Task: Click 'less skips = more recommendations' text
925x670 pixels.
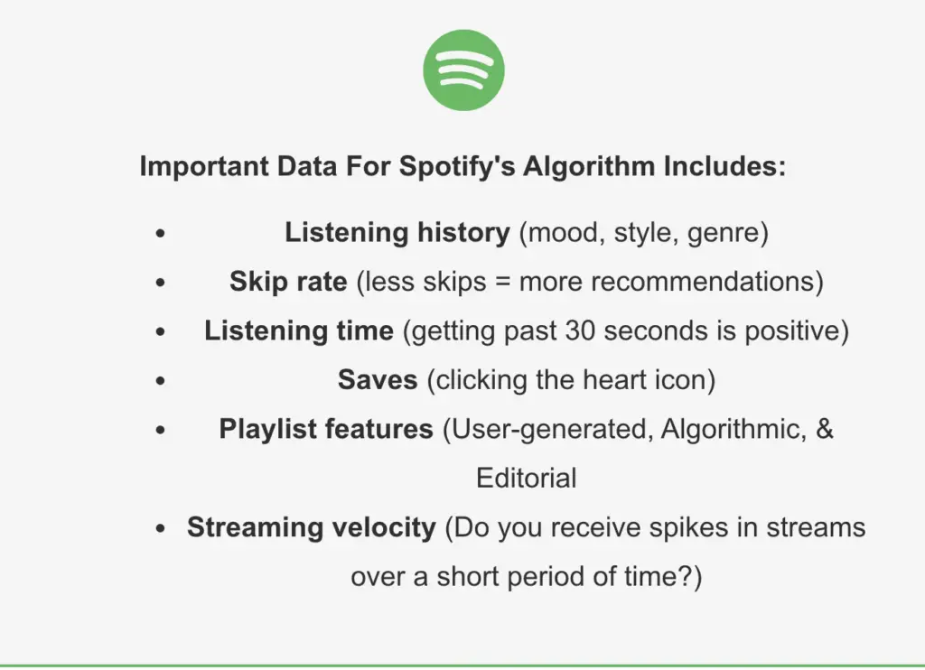Action: 590,282
